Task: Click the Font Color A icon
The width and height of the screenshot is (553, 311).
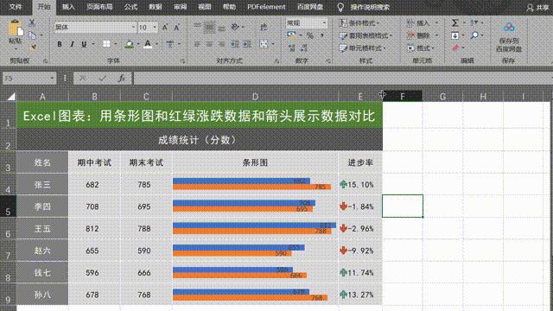Action: (148, 44)
